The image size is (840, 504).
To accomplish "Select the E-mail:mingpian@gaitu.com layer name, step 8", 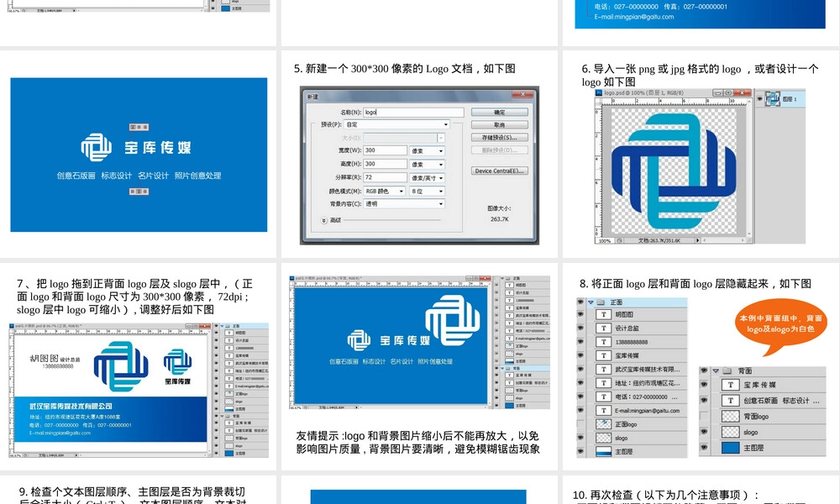I will click(x=647, y=410).
